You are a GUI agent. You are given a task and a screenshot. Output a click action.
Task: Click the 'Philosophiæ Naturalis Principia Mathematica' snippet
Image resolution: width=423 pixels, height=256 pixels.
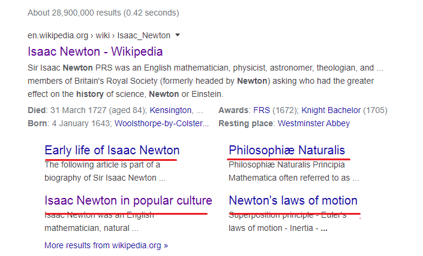pyautogui.click(x=294, y=171)
